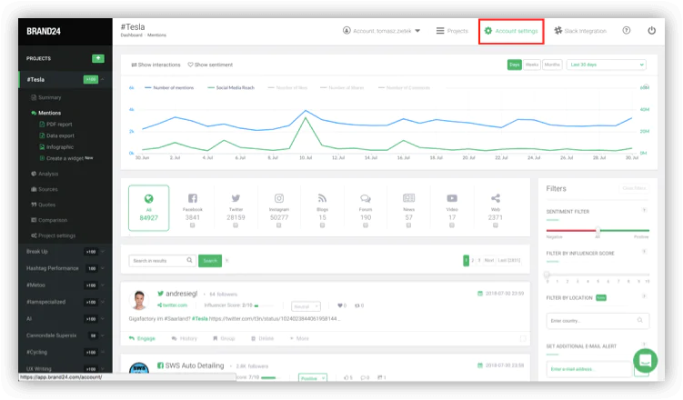This screenshot has width=683, height=400.
Task: Open the Account user dropdown
Action: (382, 31)
